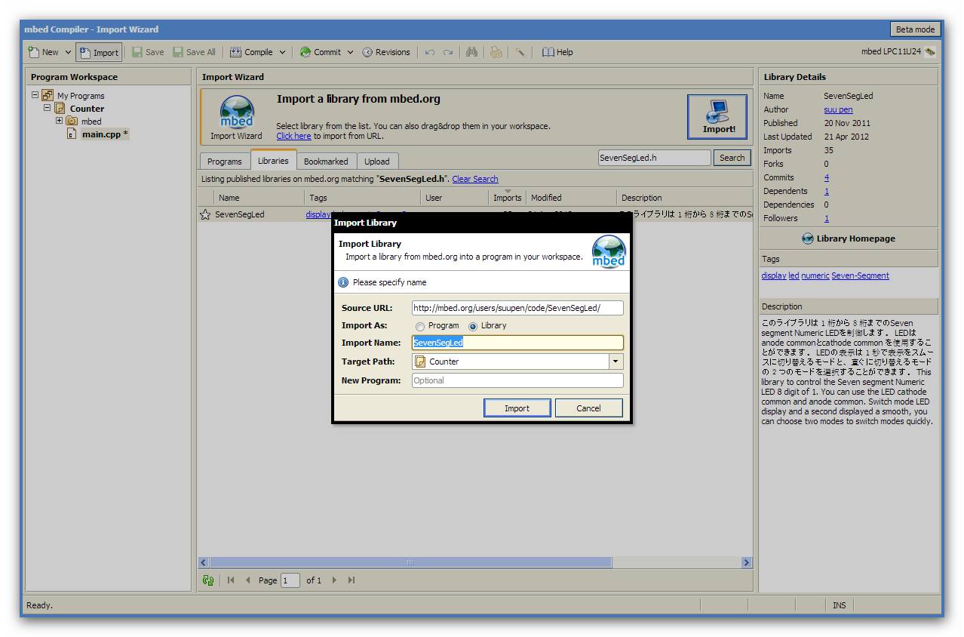The image size is (964, 637).
Task: Star the SevenSegLed library as favorite
Action: 205,214
